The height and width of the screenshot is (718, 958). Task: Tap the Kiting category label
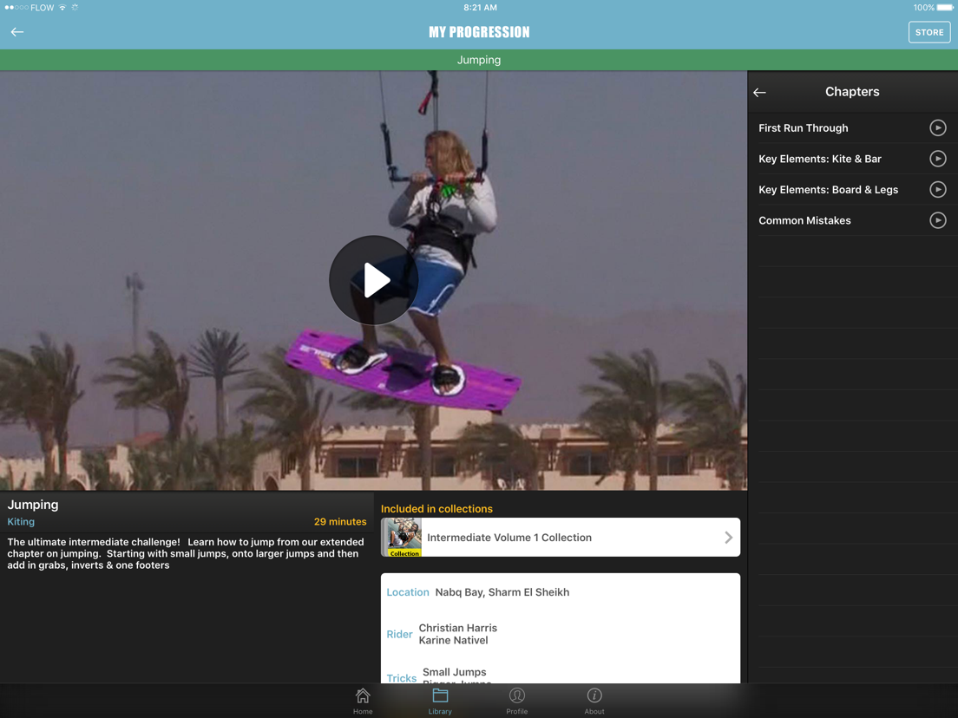21,522
